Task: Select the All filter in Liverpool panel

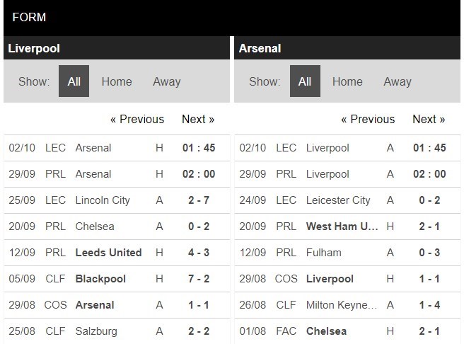Action: (74, 81)
